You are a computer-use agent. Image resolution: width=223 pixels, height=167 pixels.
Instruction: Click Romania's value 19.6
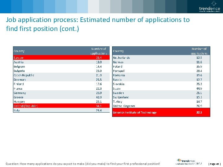tap(199, 75)
